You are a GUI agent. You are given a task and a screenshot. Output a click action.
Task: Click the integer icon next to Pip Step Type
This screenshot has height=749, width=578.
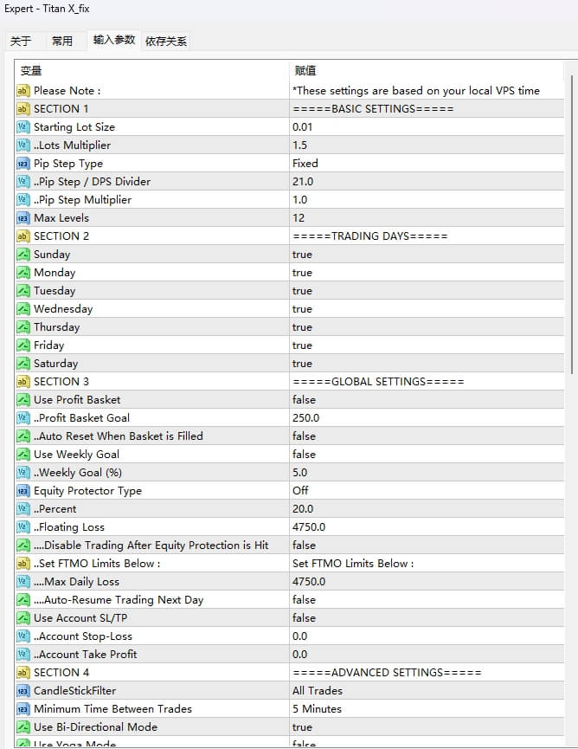pos(23,164)
